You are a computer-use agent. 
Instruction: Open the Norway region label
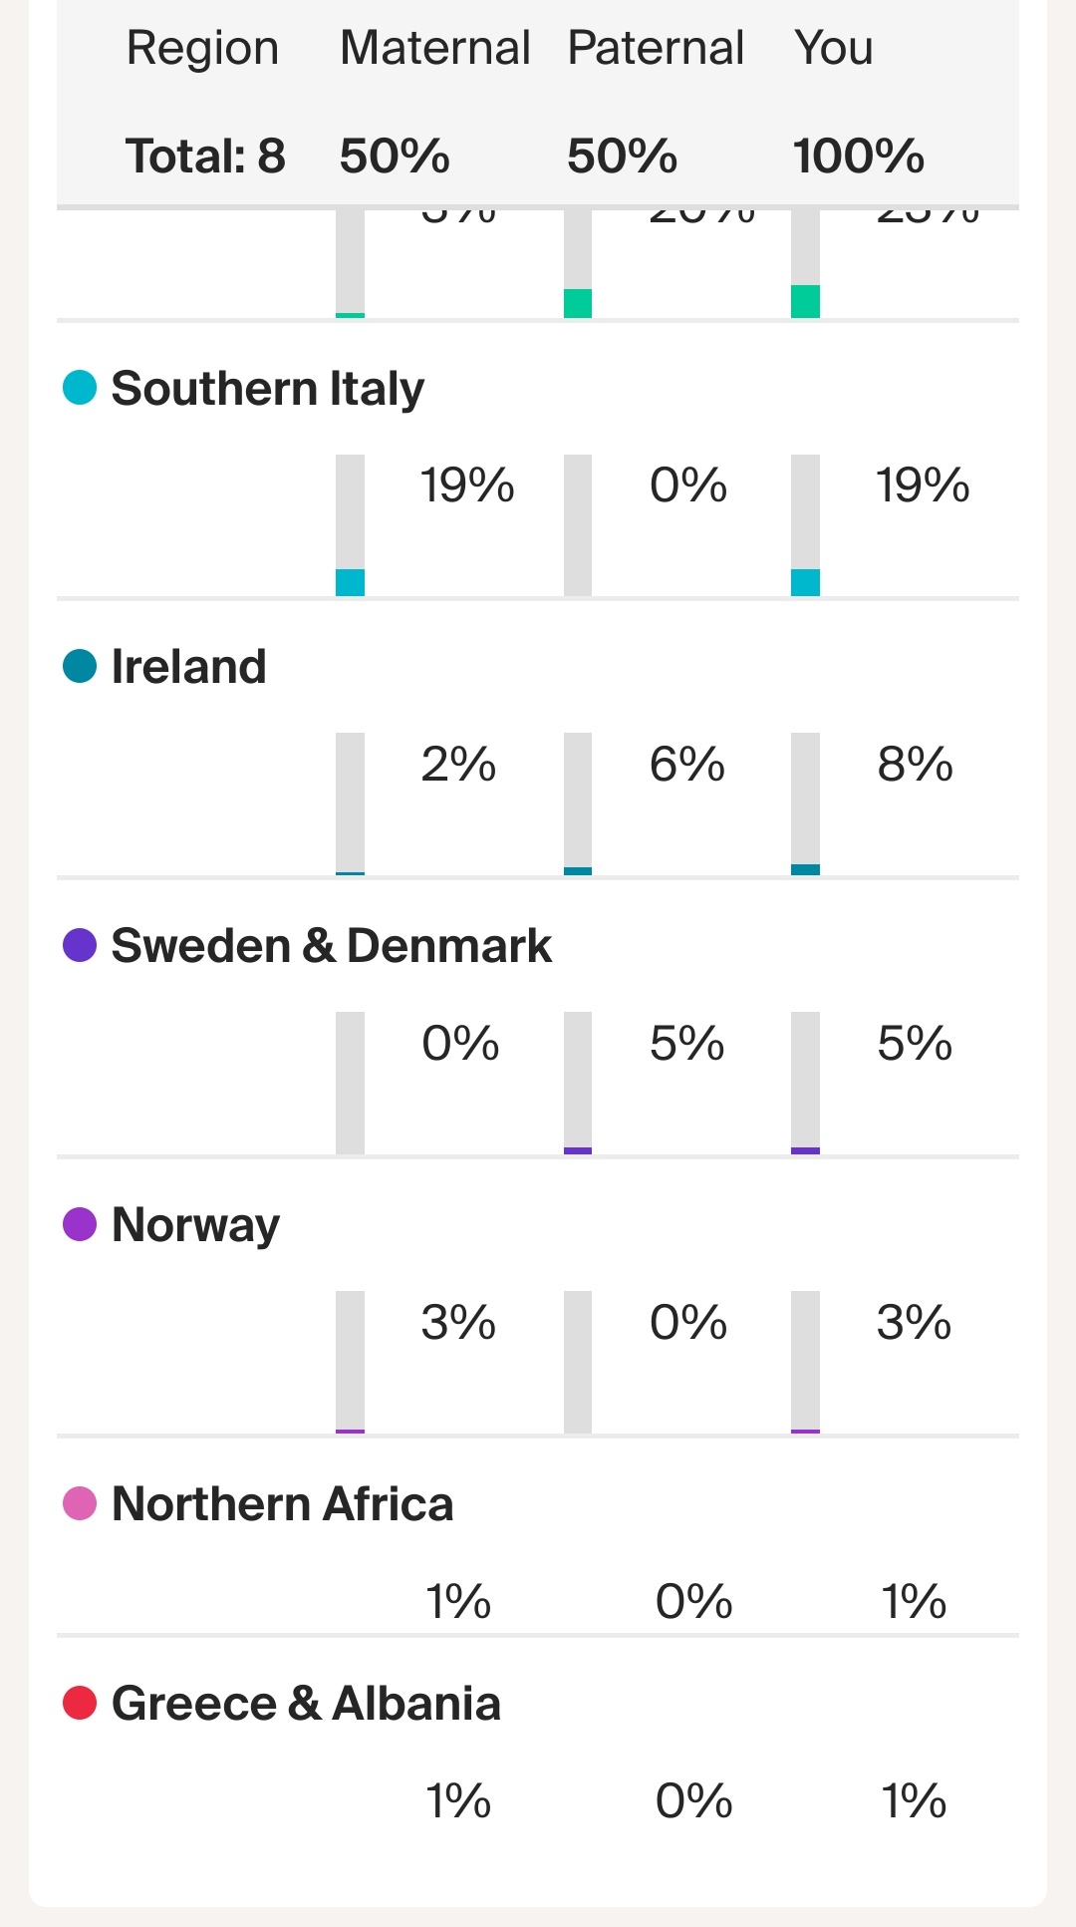tap(195, 1224)
